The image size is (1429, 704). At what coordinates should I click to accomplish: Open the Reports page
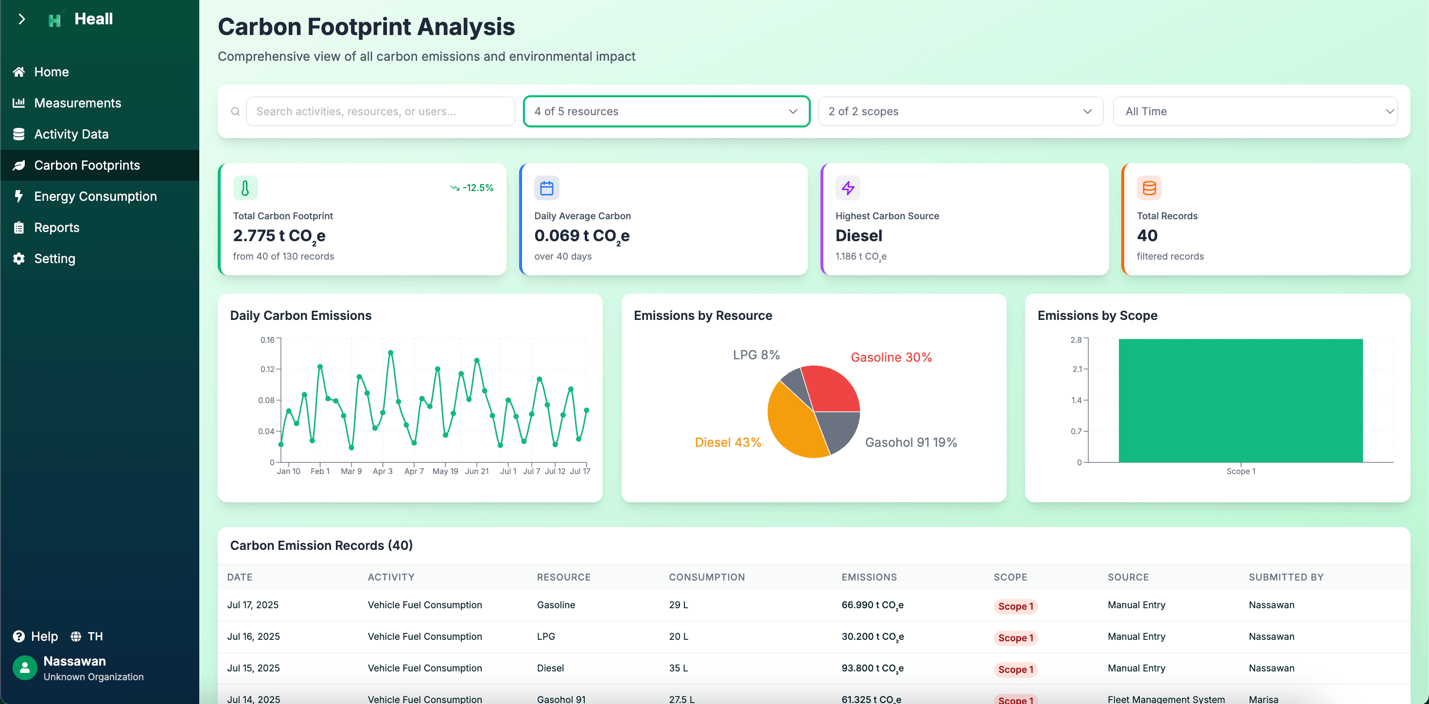[56, 228]
